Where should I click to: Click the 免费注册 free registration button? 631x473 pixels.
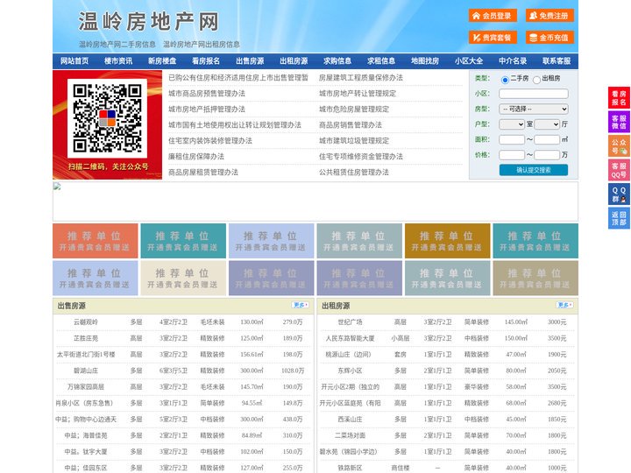(x=549, y=16)
